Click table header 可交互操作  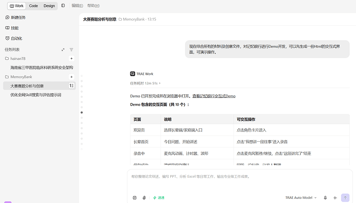tap(246, 120)
